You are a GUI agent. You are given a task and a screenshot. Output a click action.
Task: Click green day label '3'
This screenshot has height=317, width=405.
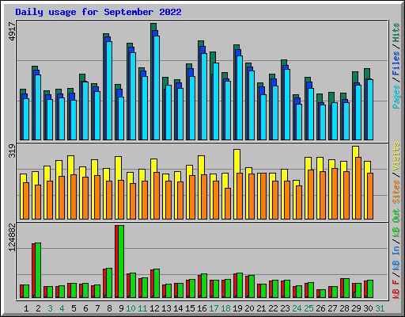point(50,308)
